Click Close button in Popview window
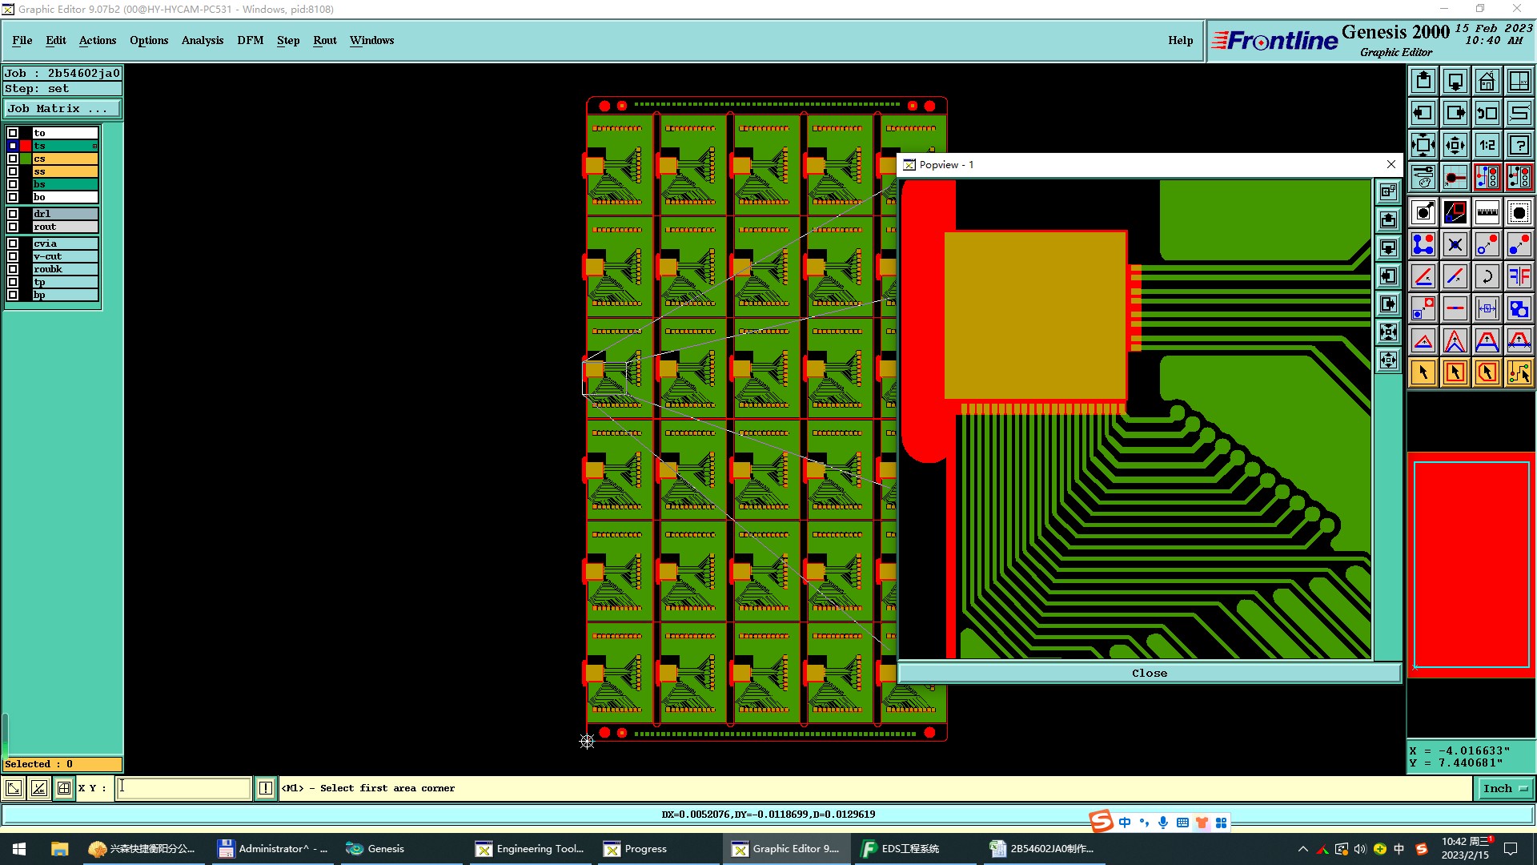 tap(1149, 673)
